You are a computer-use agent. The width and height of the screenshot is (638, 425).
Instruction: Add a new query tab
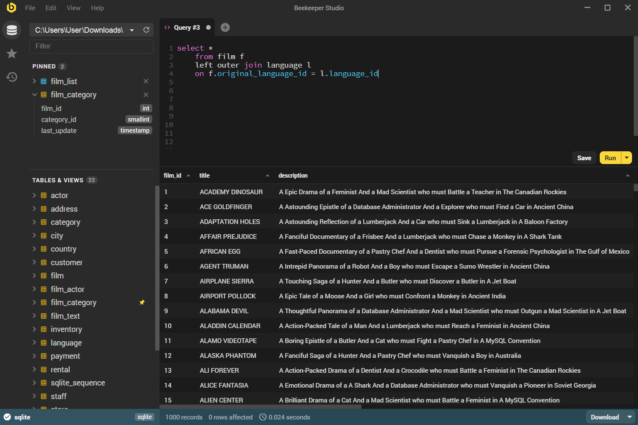[225, 28]
